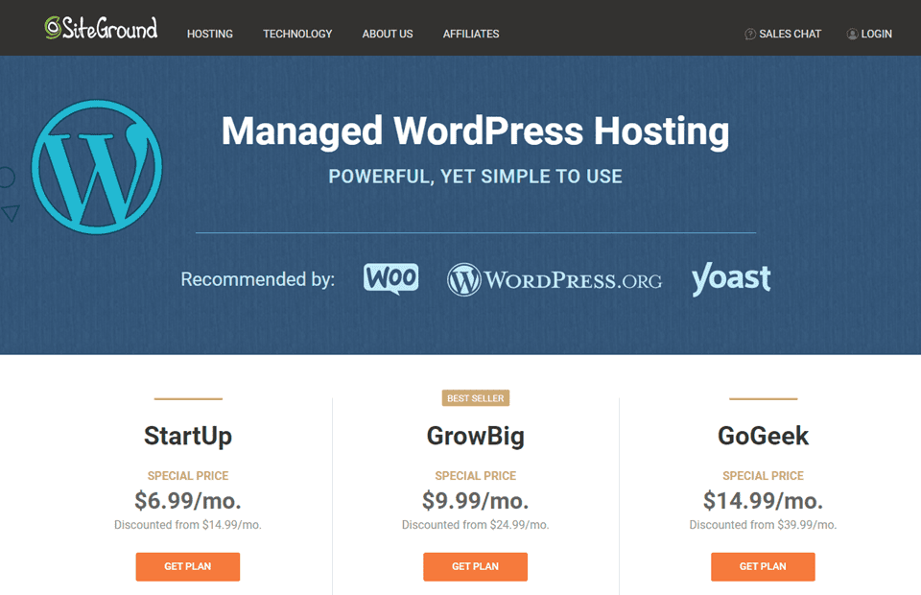Click the SiteGround logo
Image resolution: width=921 pixels, height=595 pixels.
pyautogui.click(x=101, y=29)
